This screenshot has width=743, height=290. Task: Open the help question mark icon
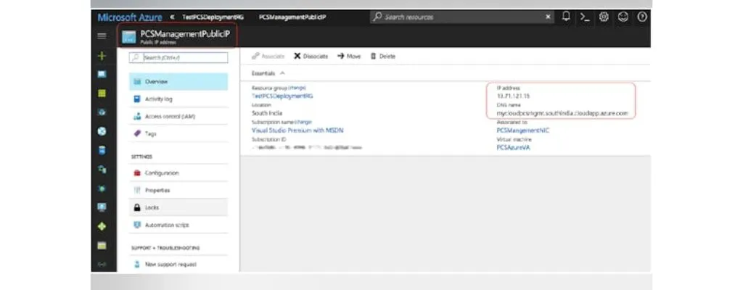coord(642,17)
